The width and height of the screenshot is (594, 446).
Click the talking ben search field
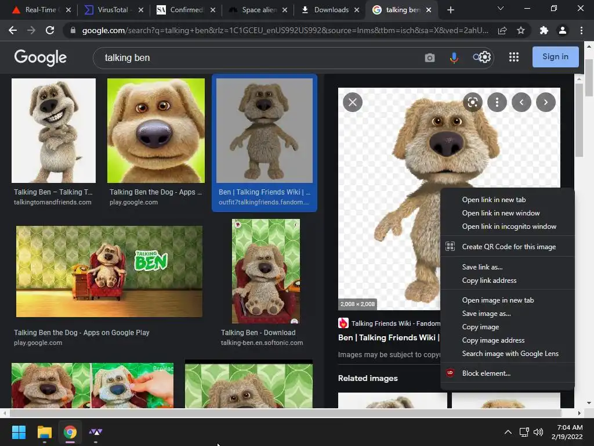coord(258,57)
